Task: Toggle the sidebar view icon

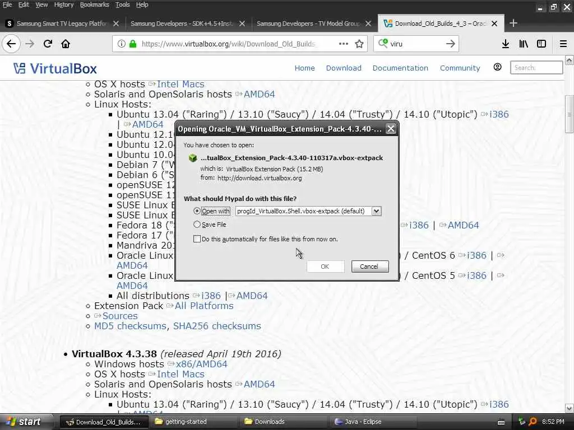Action: tap(541, 44)
